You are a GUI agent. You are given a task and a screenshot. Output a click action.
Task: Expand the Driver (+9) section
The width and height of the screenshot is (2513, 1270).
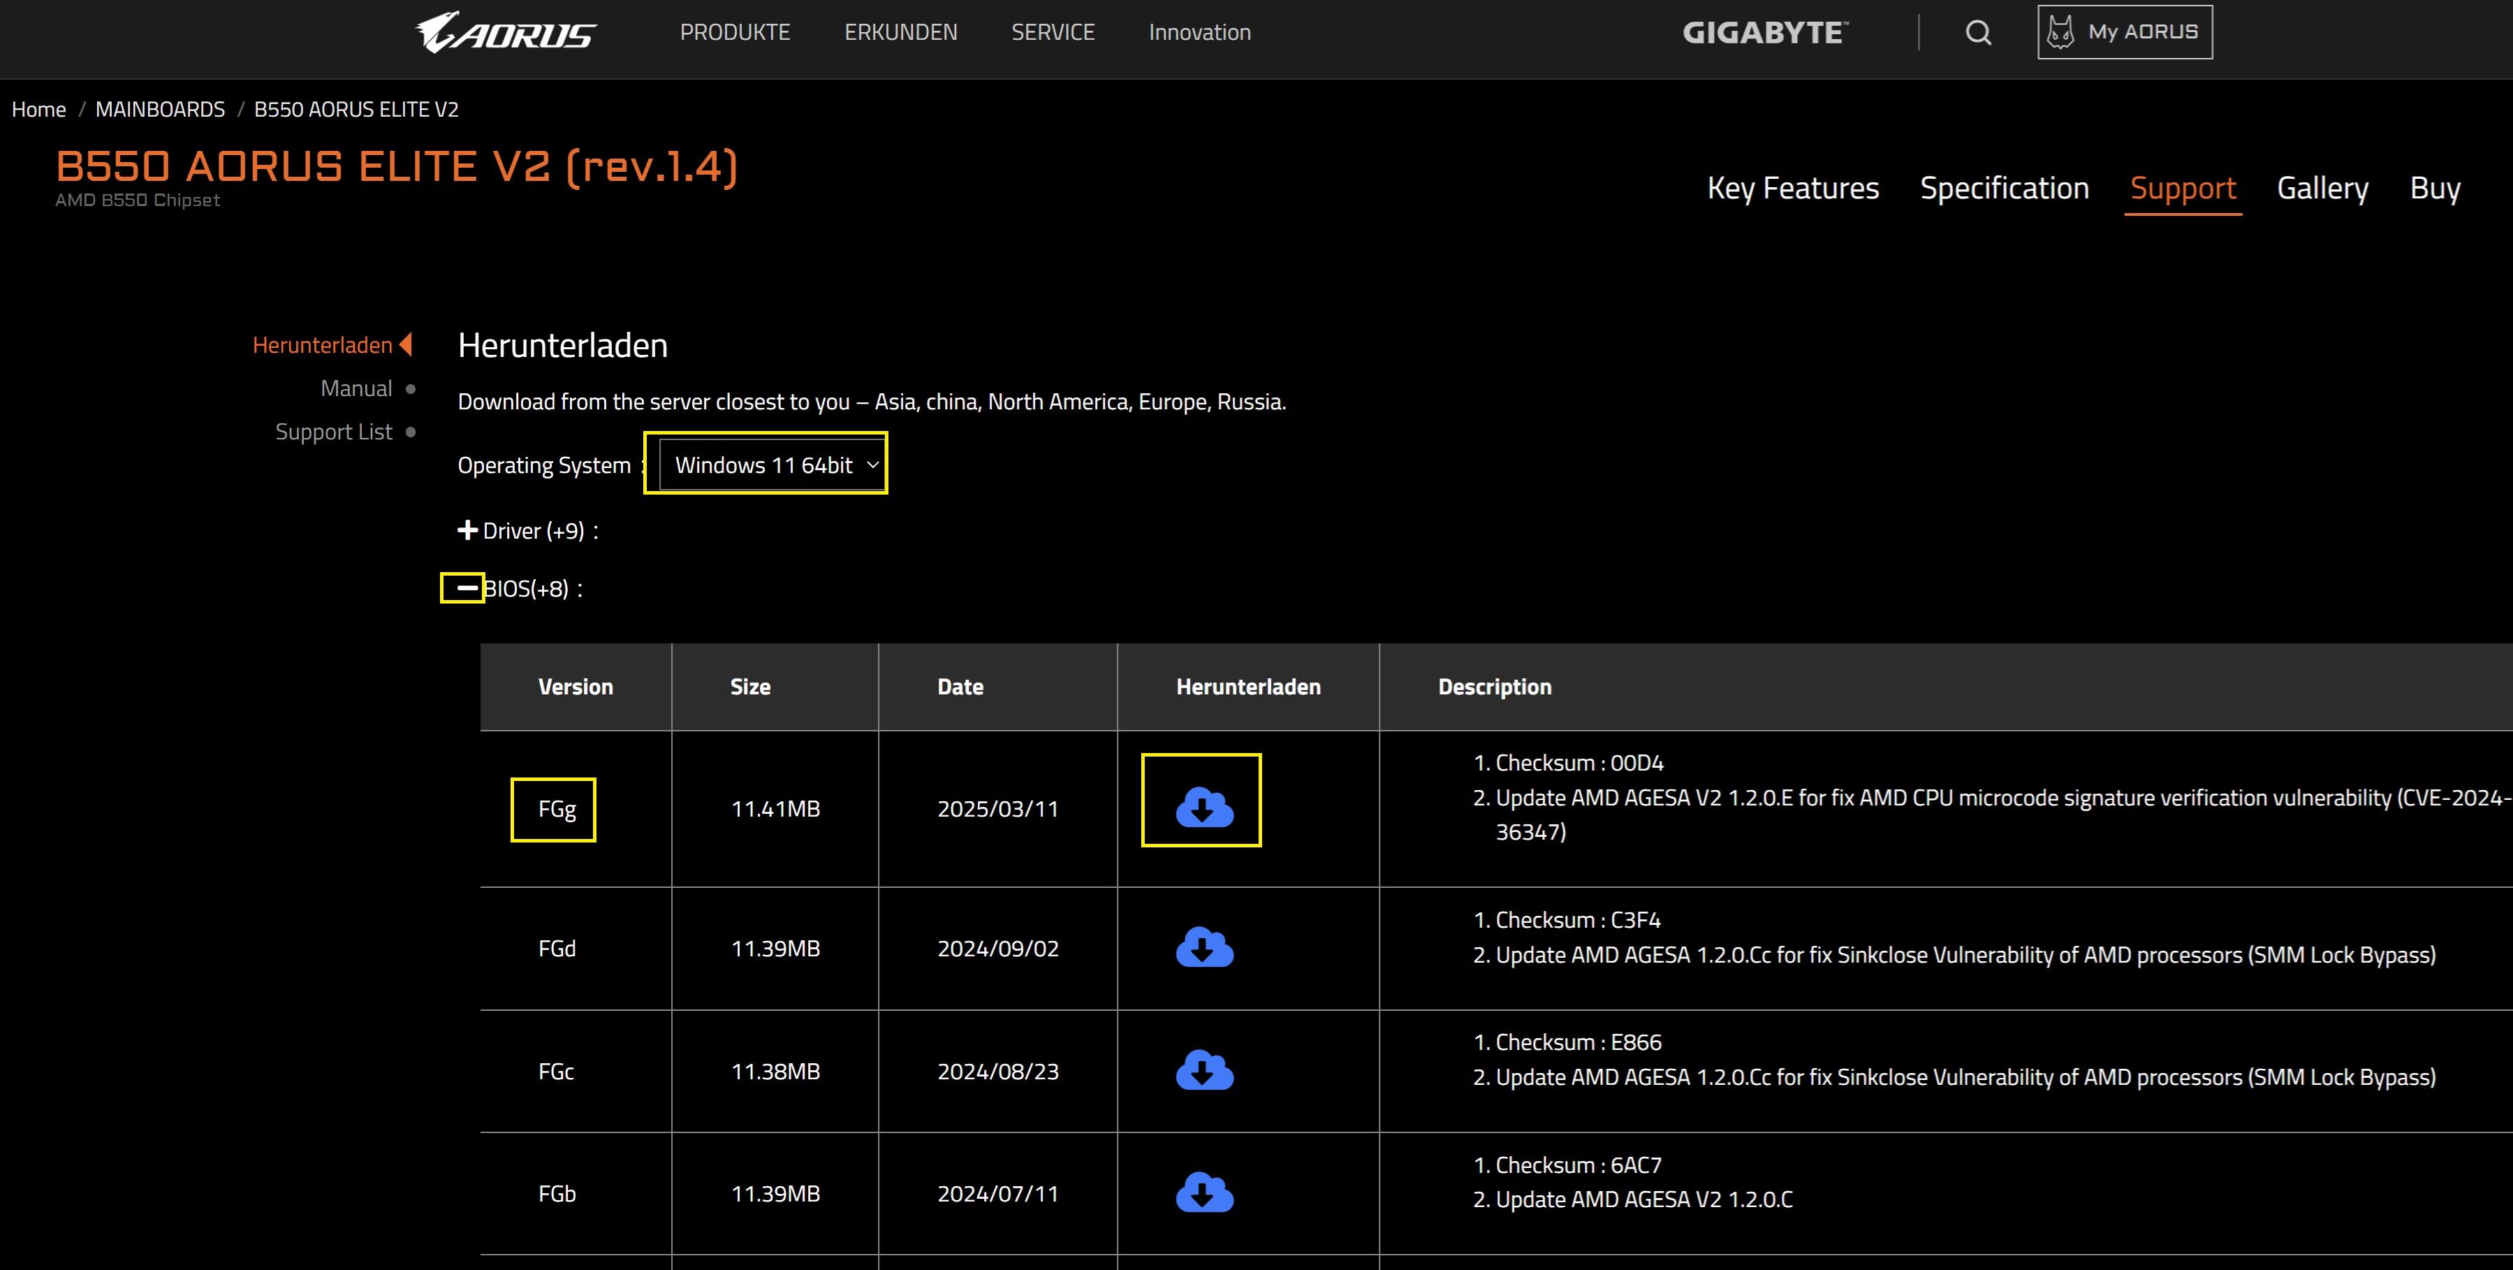pyautogui.click(x=467, y=531)
